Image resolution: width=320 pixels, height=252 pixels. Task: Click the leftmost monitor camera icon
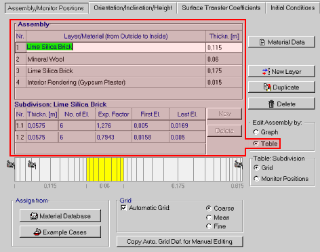pos(10,165)
